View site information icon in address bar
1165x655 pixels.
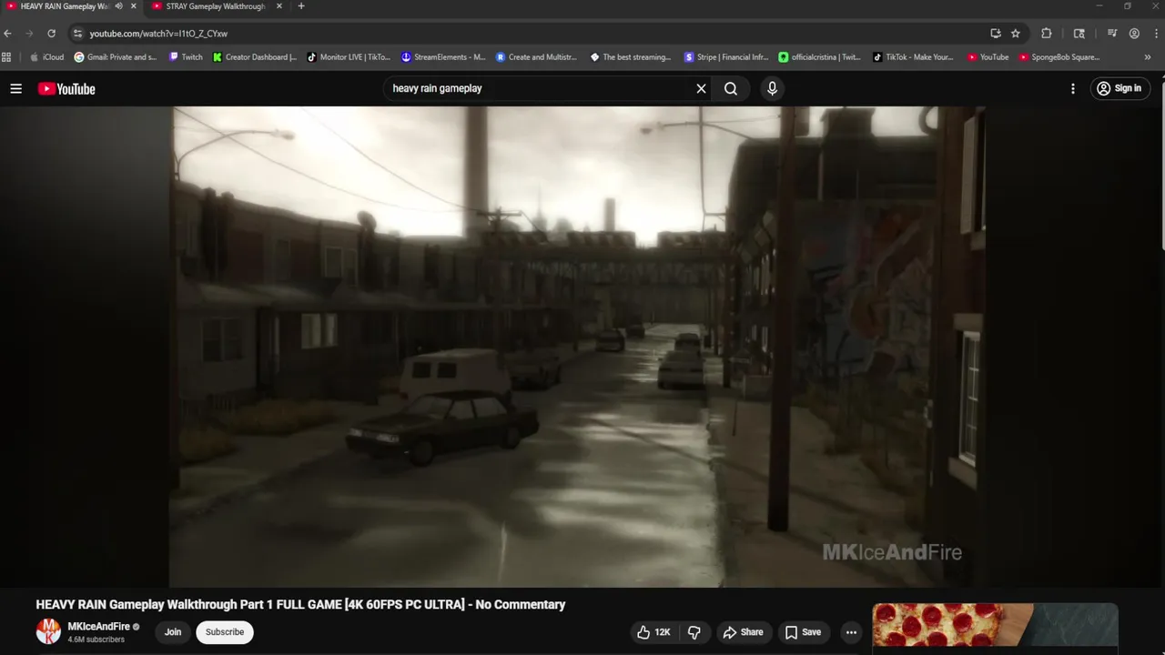77,34
